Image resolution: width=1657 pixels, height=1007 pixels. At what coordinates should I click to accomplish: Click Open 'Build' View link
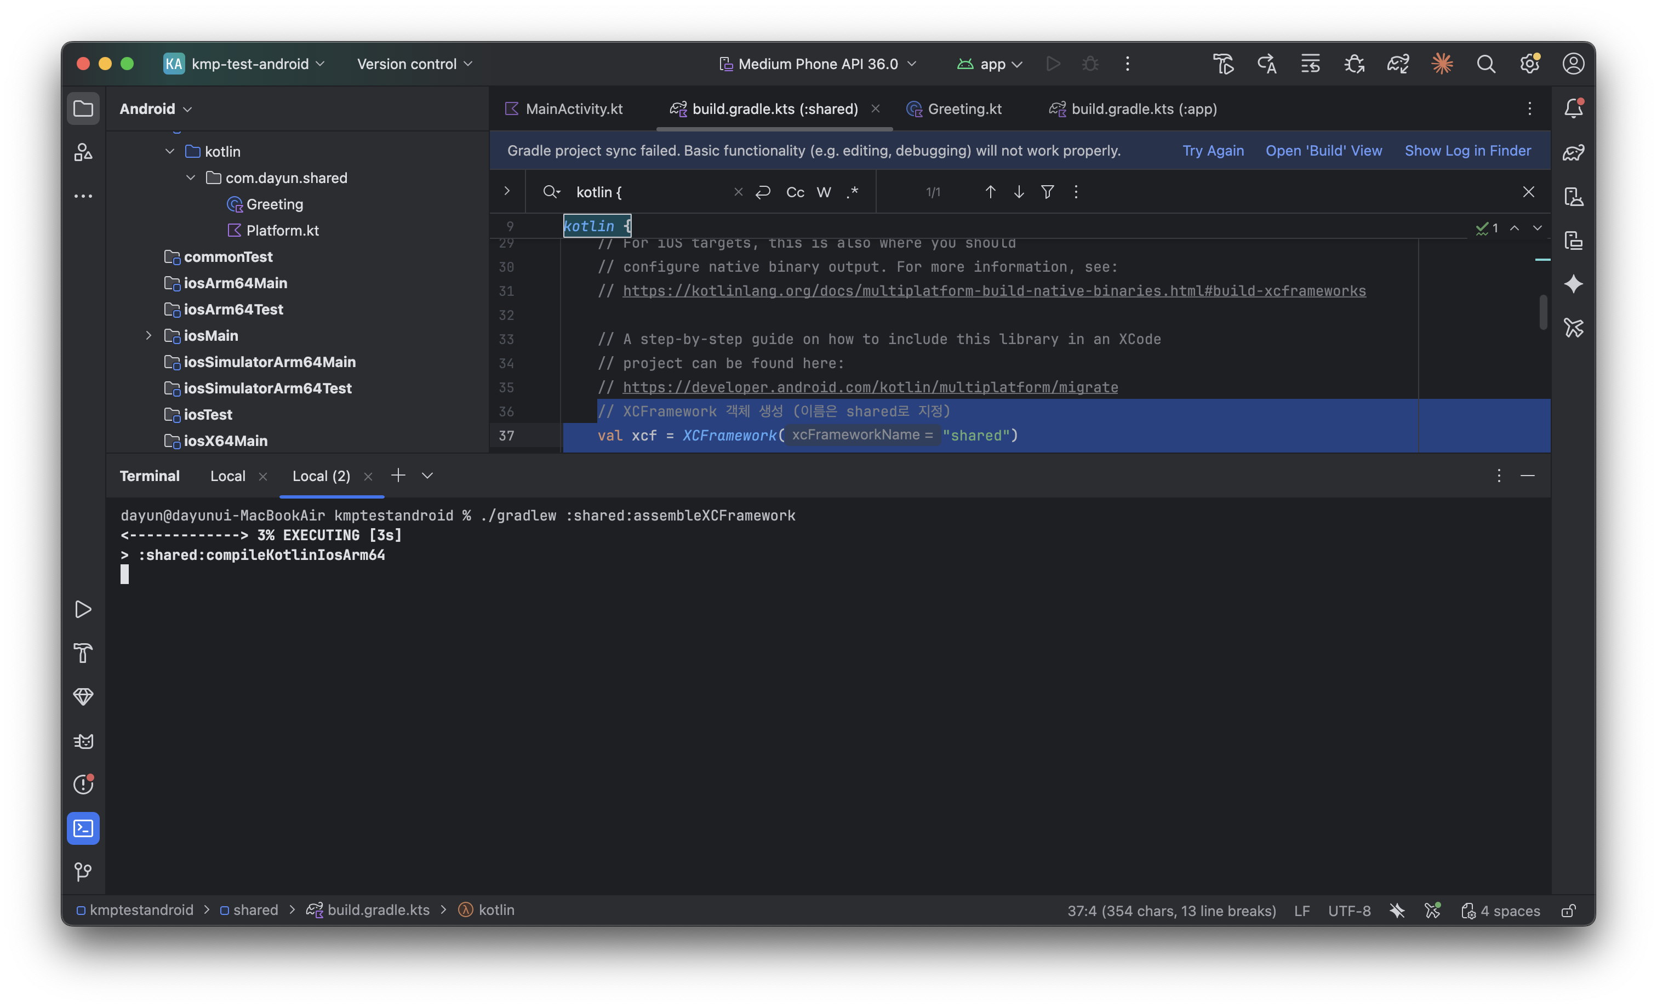pos(1323,151)
